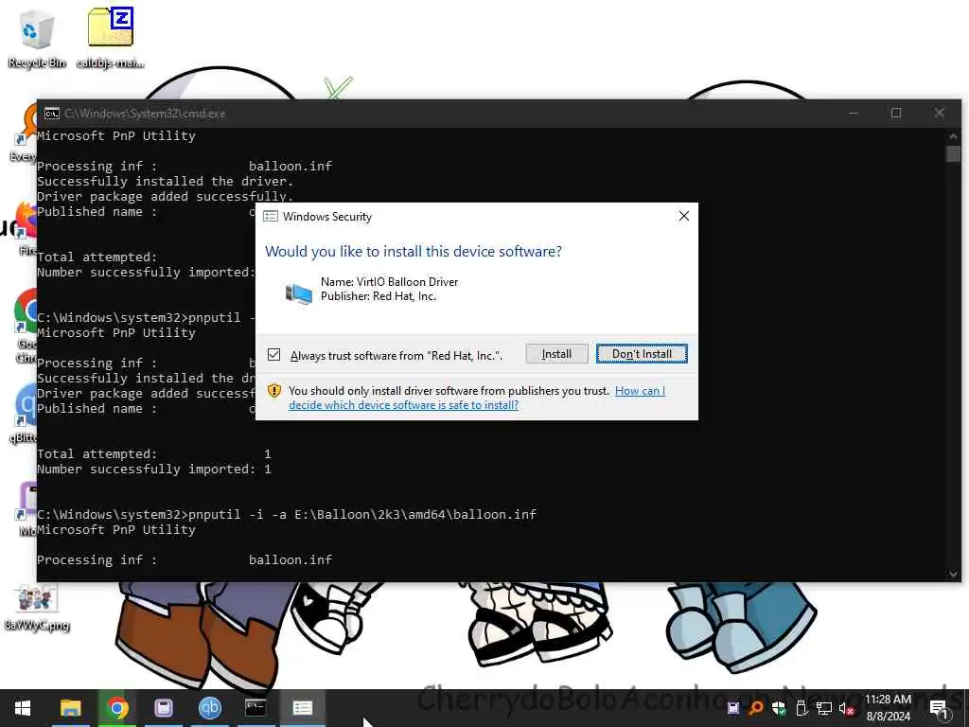Switch to the cmd.exe taskbar button

[255, 708]
